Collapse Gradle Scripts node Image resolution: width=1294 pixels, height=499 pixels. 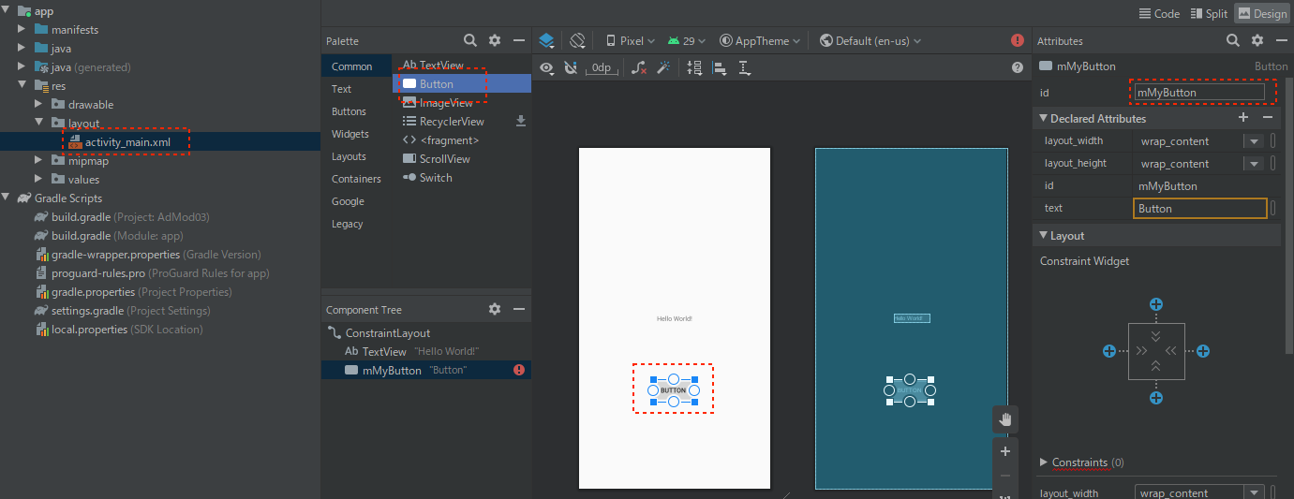7,198
